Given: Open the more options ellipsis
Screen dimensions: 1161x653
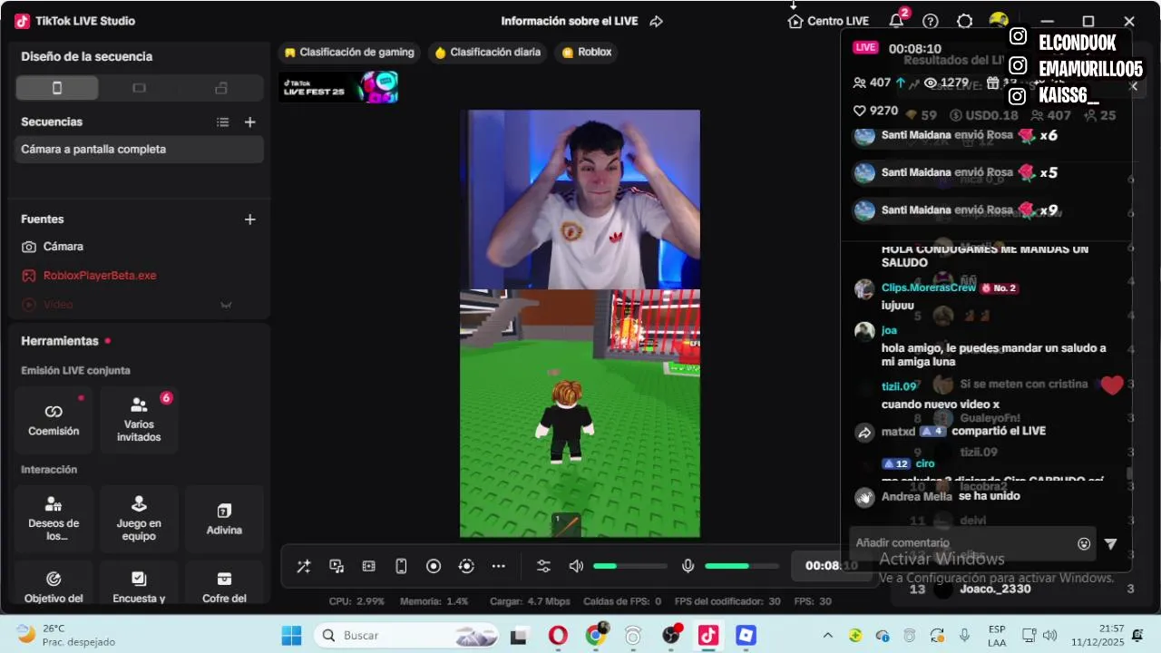Looking at the screenshot, I should click(499, 566).
